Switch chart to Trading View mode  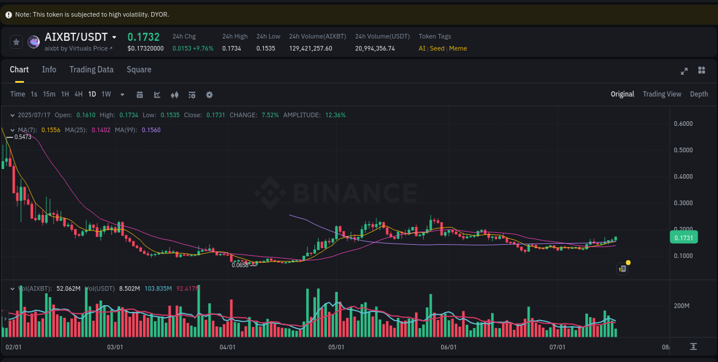tap(662, 94)
